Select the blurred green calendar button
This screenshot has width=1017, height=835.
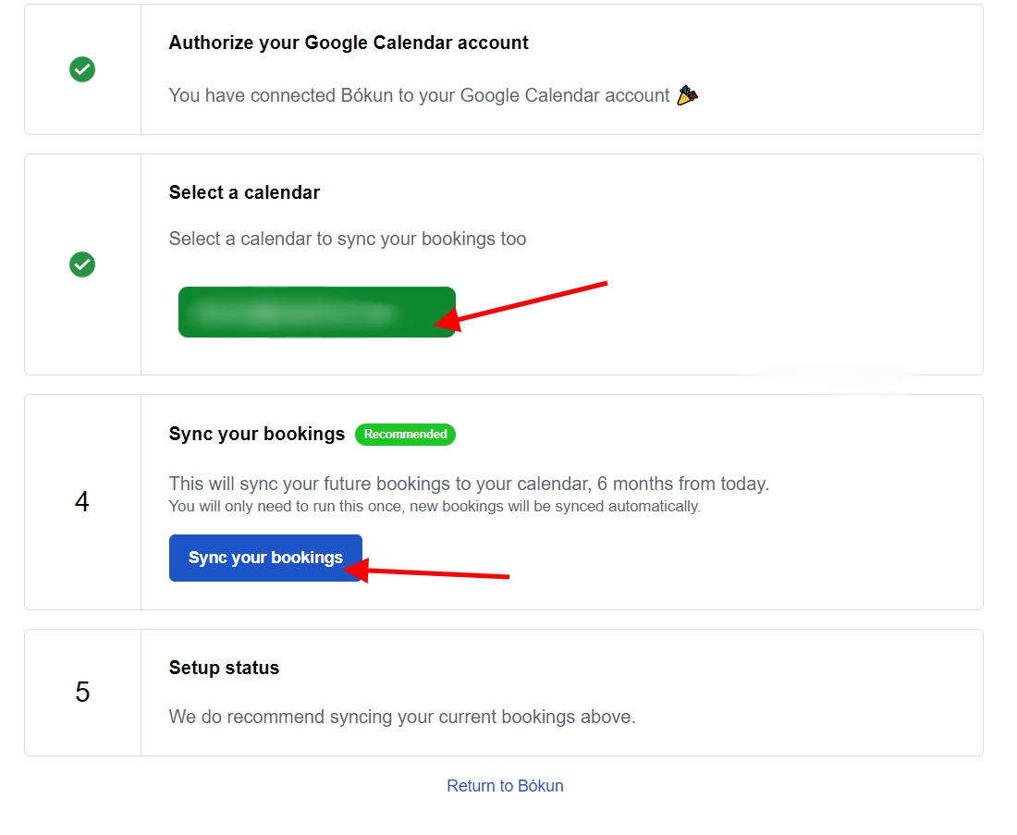(x=316, y=312)
